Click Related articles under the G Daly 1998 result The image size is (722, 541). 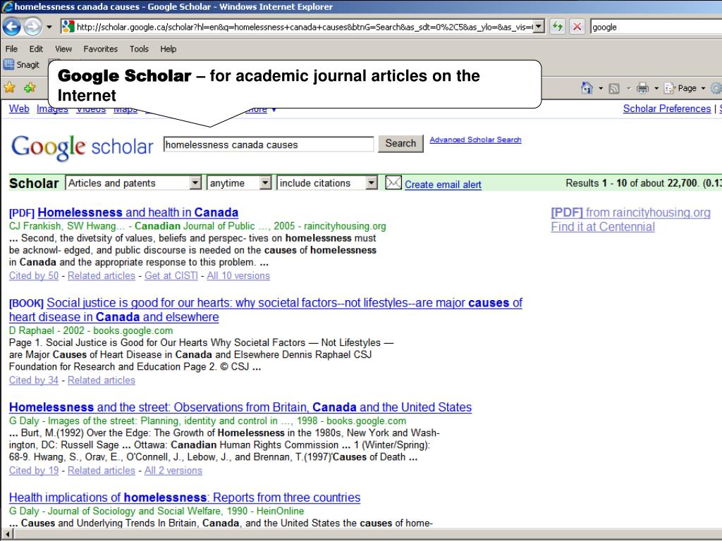[102, 470]
